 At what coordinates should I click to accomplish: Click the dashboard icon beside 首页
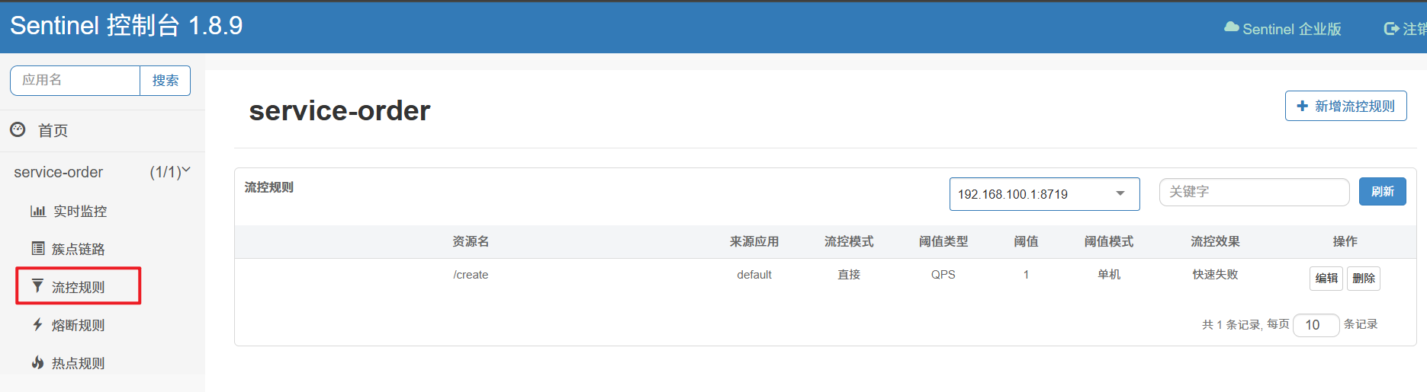point(18,129)
